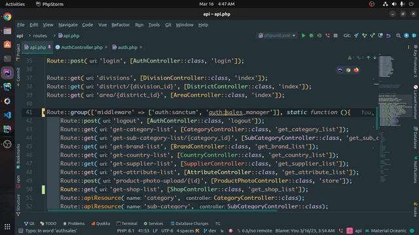Image resolution: width=419 pixels, height=235 pixels.
Task: Toggle the Project tool window
Action: pos(18,52)
